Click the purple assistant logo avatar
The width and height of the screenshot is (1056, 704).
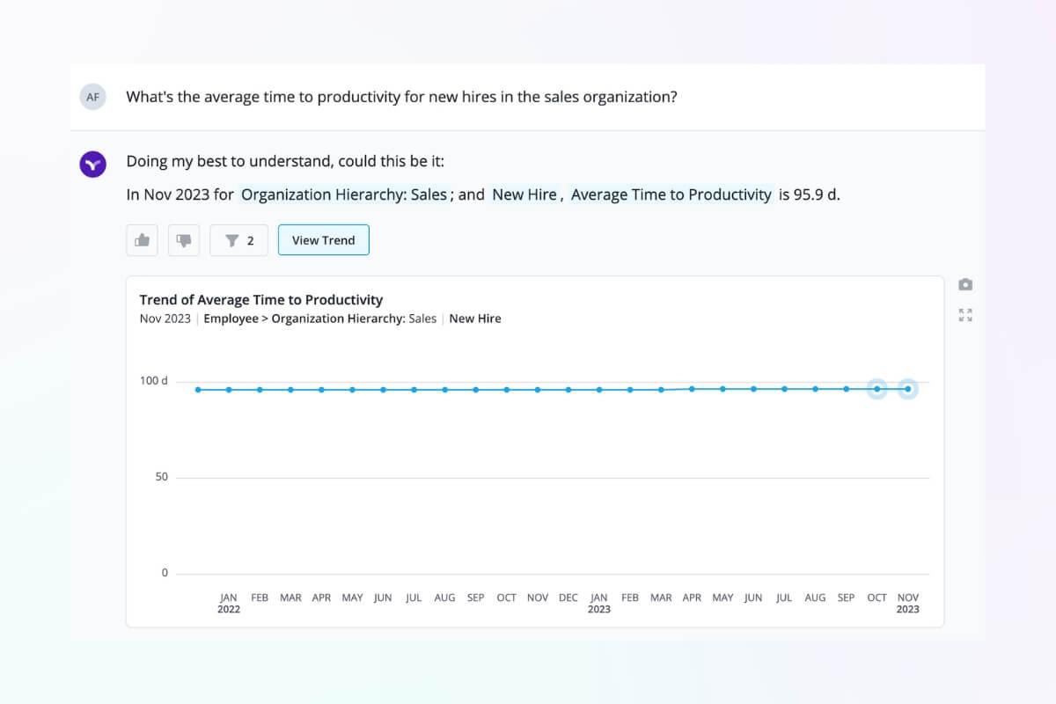coord(92,164)
